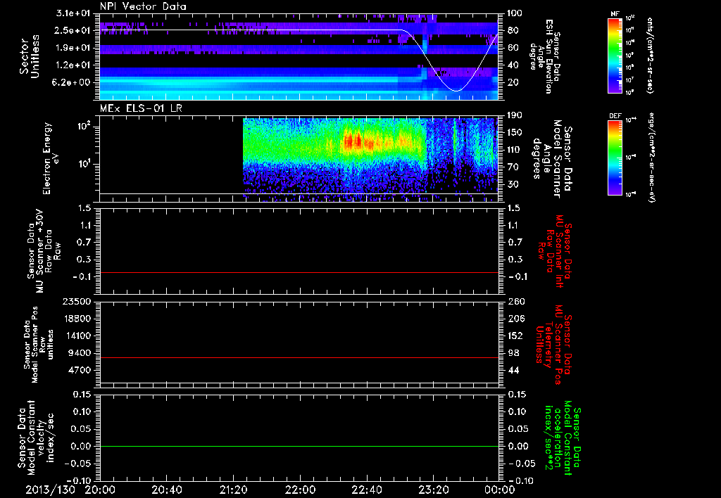Image resolution: width=721 pixels, height=498 pixels.
Task: Click the '22:40' time tick label
Action: click(366, 490)
